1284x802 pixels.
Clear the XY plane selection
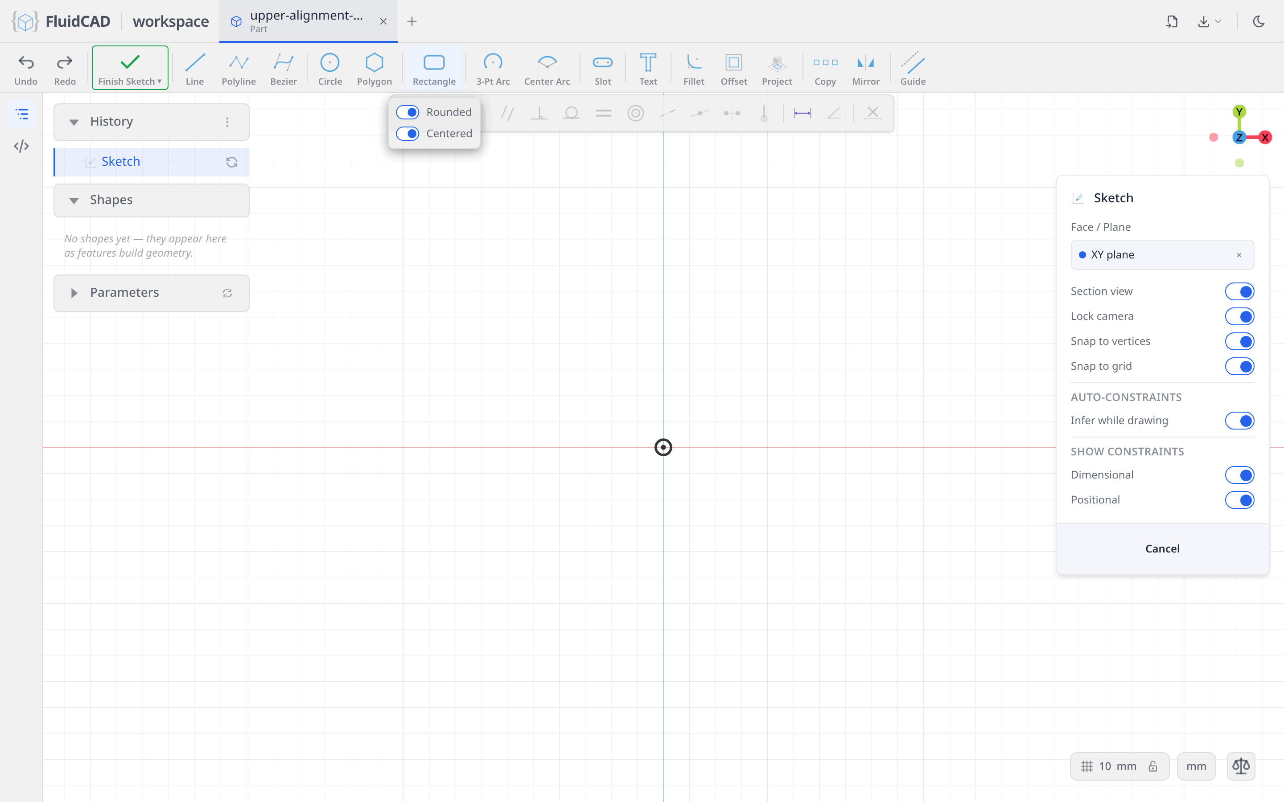(1239, 255)
